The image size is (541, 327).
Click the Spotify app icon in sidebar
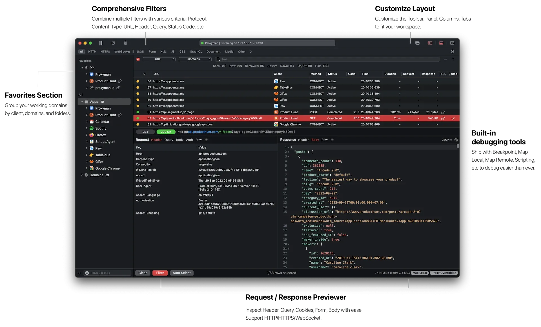[92, 128]
